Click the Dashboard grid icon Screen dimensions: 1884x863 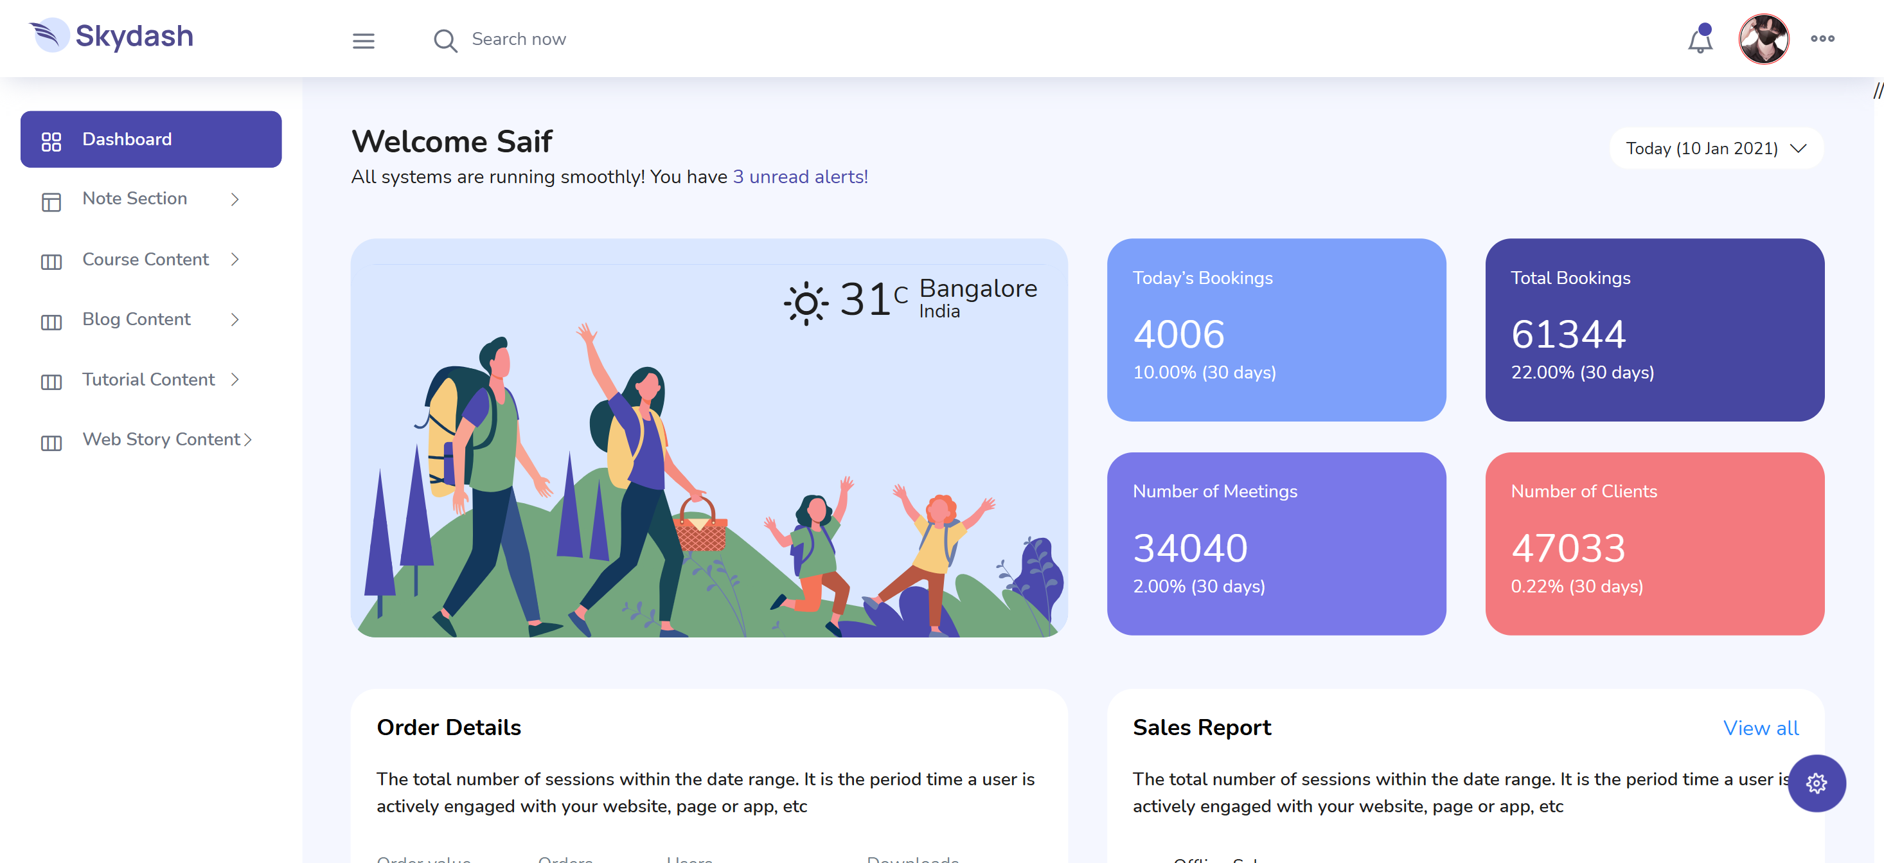pyautogui.click(x=51, y=141)
